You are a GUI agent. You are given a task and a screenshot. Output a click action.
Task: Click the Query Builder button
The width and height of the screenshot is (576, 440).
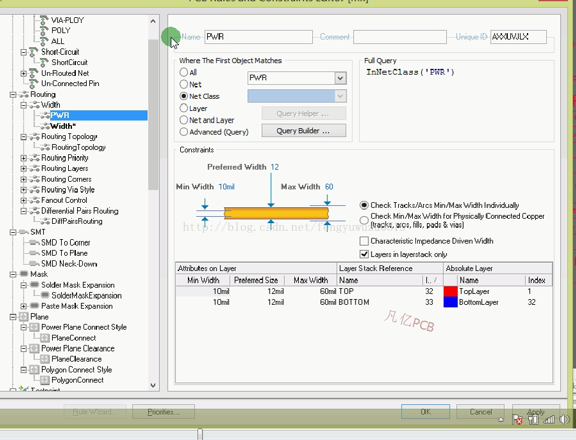point(303,131)
